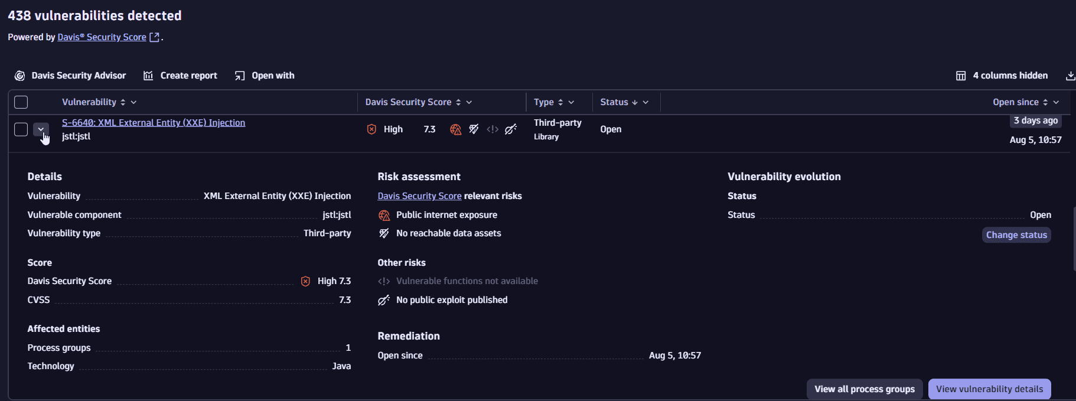Image resolution: width=1076 pixels, height=401 pixels.
Task: Click the Change status button
Action: tap(1016, 235)
